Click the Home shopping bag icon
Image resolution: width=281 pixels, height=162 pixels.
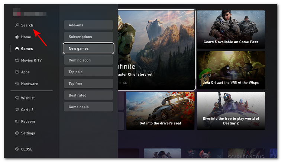[x=17, y=37]
